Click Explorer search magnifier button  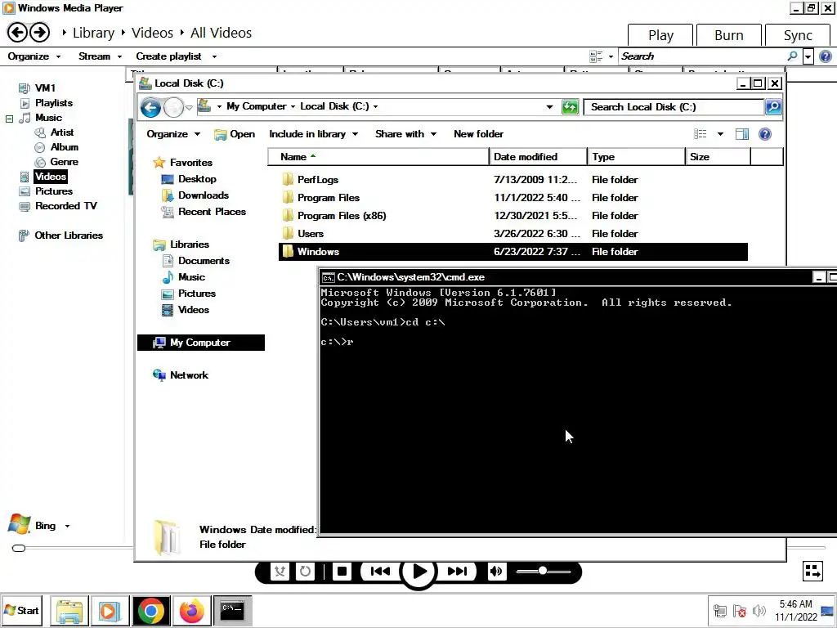(773, 107)
